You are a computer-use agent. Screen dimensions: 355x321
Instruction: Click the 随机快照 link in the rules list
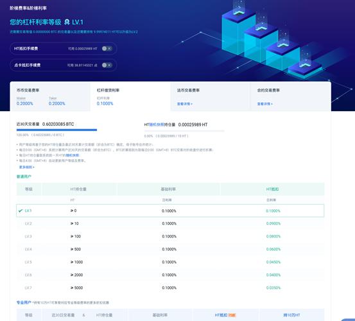pos(73,155)
